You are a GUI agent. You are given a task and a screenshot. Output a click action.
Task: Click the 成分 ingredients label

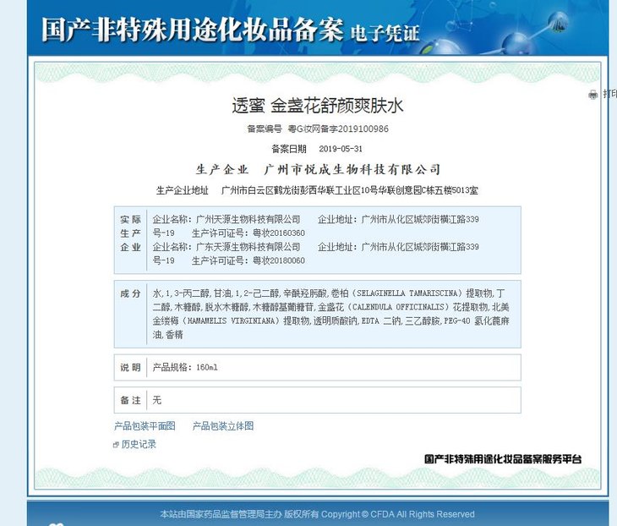(130, 293)
